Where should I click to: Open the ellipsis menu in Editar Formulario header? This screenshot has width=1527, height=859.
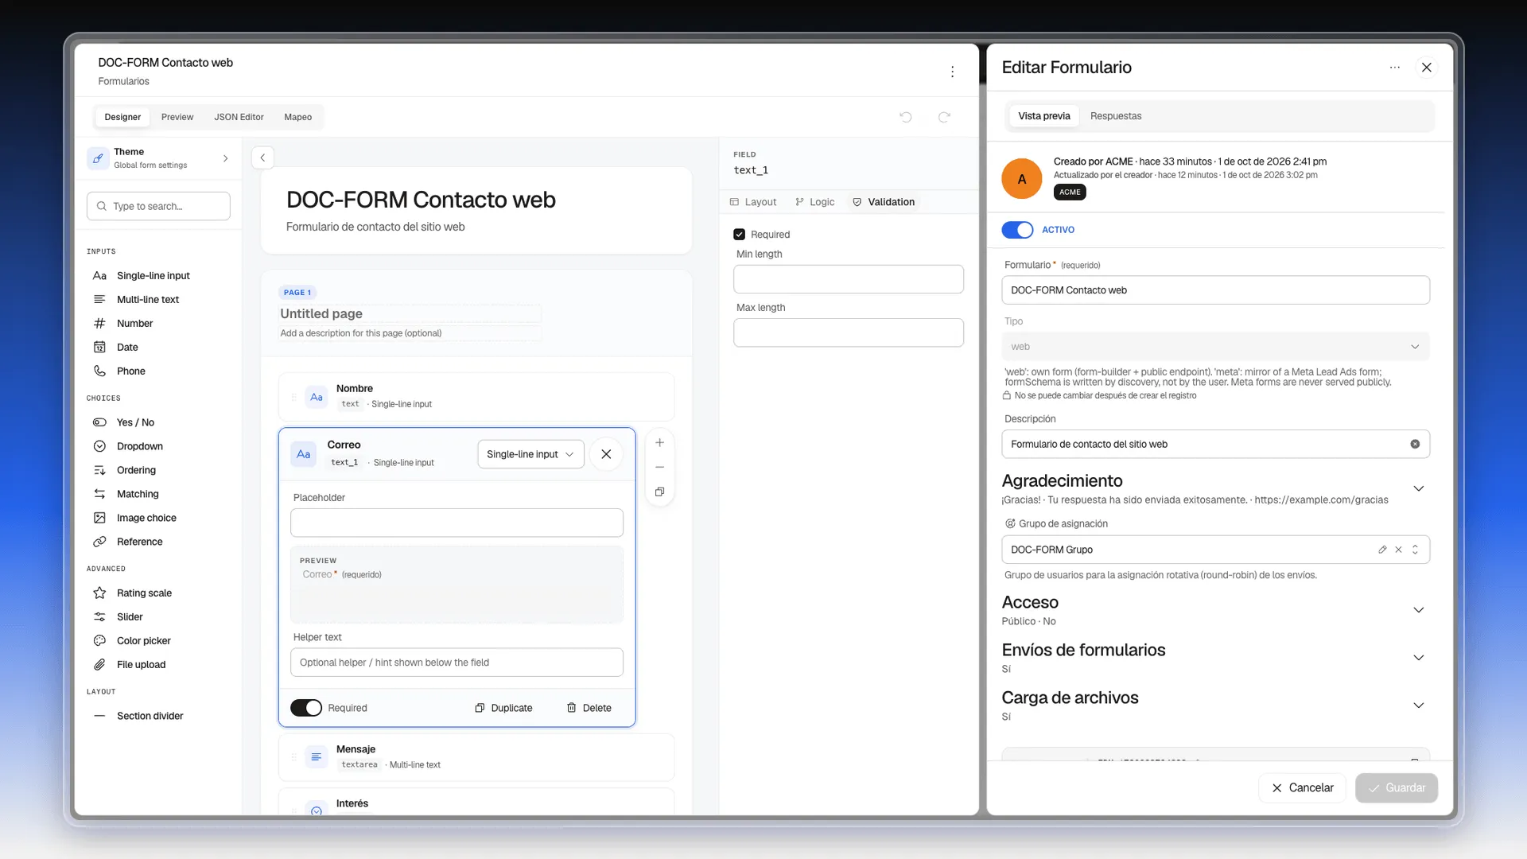1394,68
